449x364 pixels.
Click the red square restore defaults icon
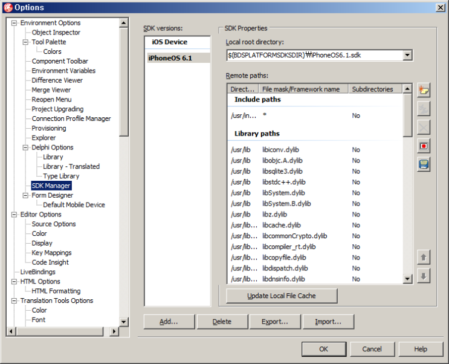coord(424,146)
